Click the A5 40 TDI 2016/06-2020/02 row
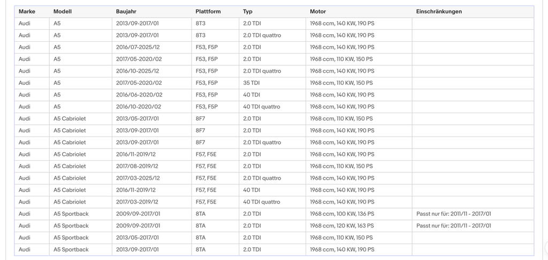The height and width of the screenshot is (260, 548). pyautogui.click(x=274, y=95)
